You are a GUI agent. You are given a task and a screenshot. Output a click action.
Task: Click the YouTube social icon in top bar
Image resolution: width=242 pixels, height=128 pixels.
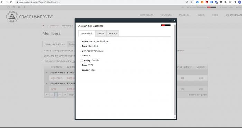pos(19,7)
